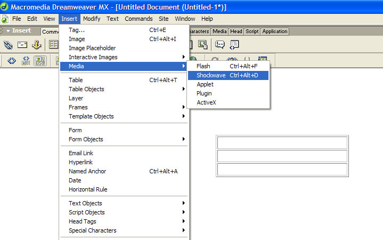Collapse the Insert panel with its arrow

tap(8, 31)
